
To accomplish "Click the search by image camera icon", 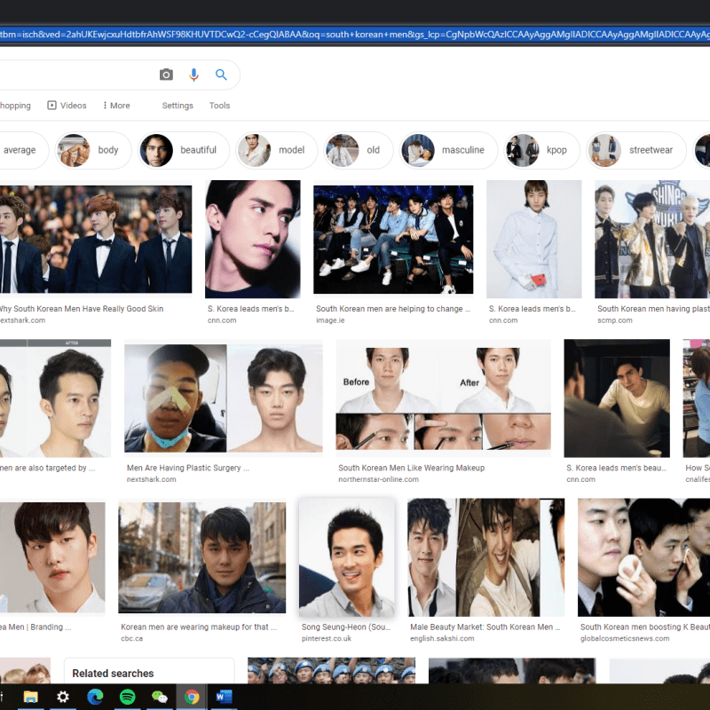I will [x=166, y=75].
